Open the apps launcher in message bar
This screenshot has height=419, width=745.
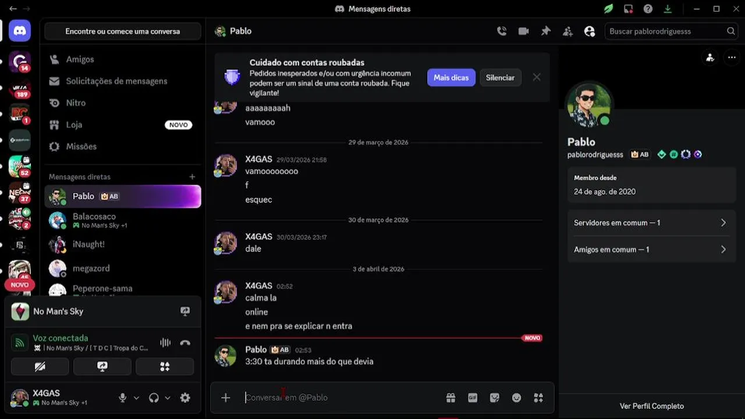538,397
